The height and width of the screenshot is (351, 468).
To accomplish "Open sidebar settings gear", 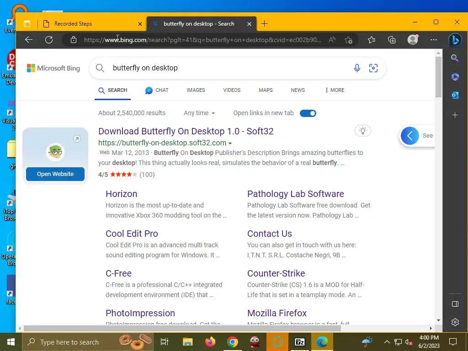I will click(x=455, y=322).
